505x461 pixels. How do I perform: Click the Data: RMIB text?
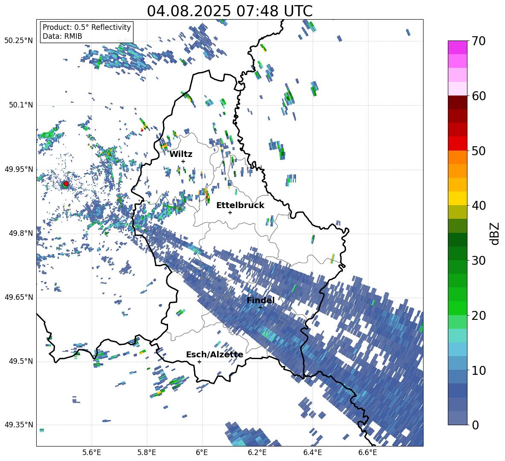62,36
